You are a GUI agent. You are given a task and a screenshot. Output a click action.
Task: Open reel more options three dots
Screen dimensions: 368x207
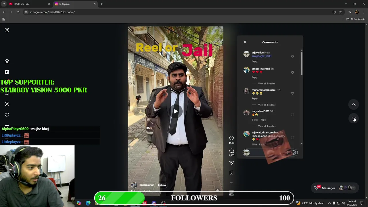(231, 183)
